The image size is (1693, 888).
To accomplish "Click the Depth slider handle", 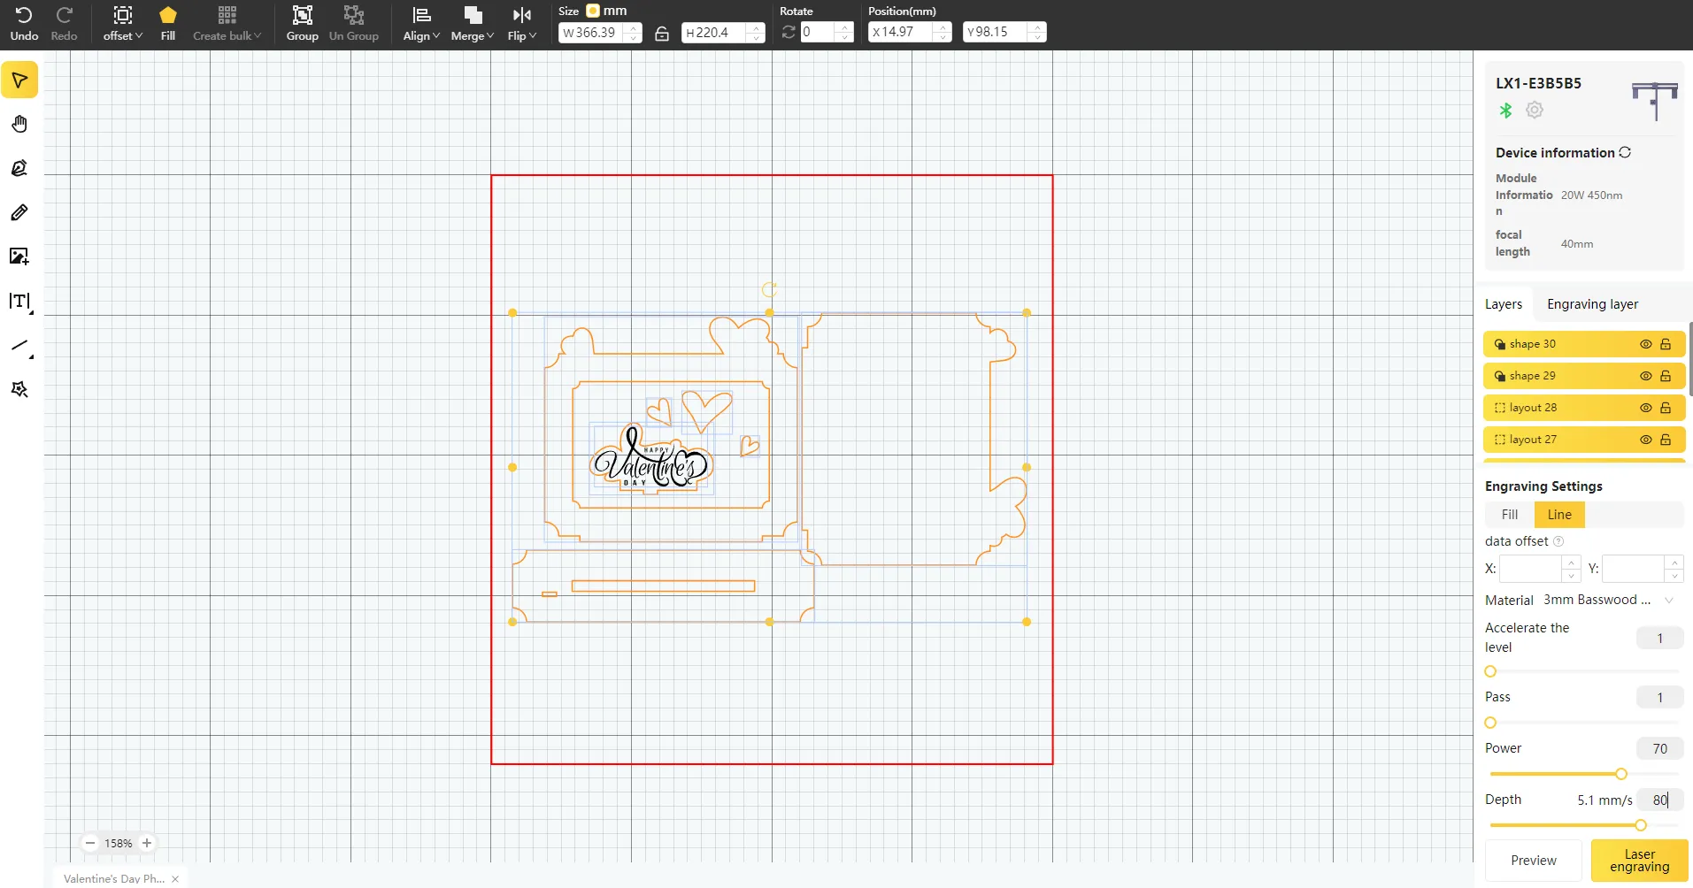I will [1641, 825].
